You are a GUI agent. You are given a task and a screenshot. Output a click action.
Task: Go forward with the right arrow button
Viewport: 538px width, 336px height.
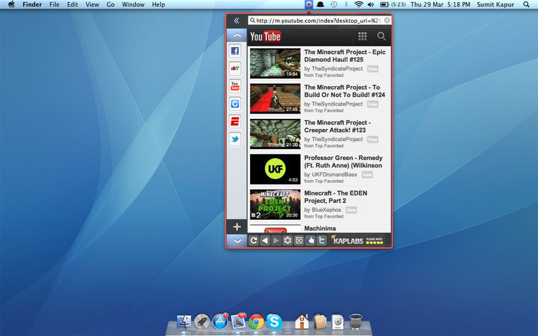pos(276,241)
